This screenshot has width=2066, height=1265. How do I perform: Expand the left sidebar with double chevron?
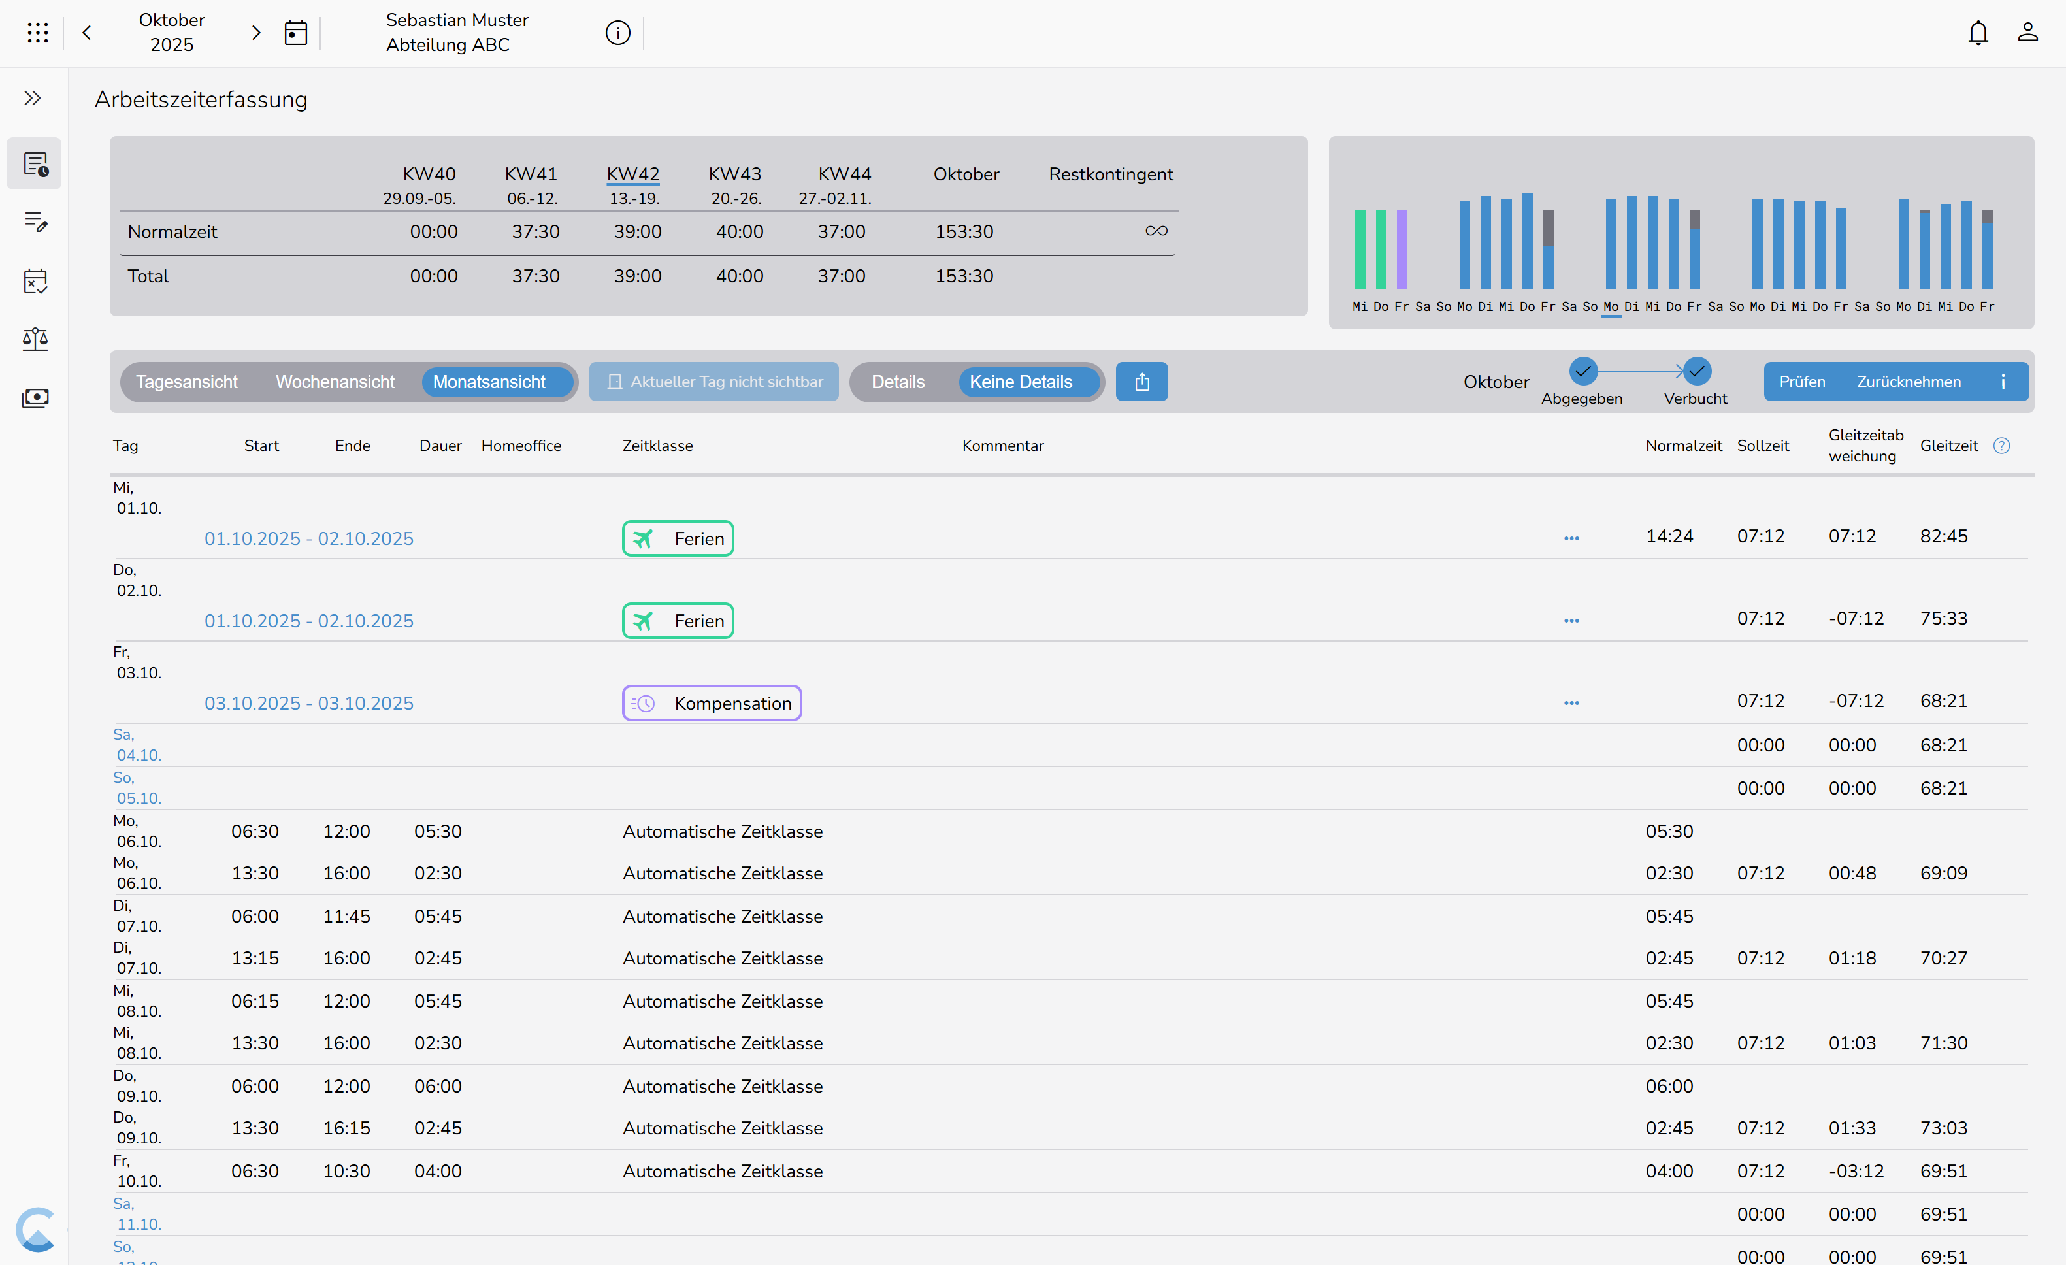pos(33,99)
